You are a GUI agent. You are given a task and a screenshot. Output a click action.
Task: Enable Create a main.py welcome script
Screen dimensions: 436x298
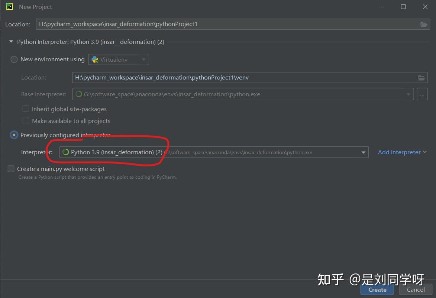click(x=10, y=168)
